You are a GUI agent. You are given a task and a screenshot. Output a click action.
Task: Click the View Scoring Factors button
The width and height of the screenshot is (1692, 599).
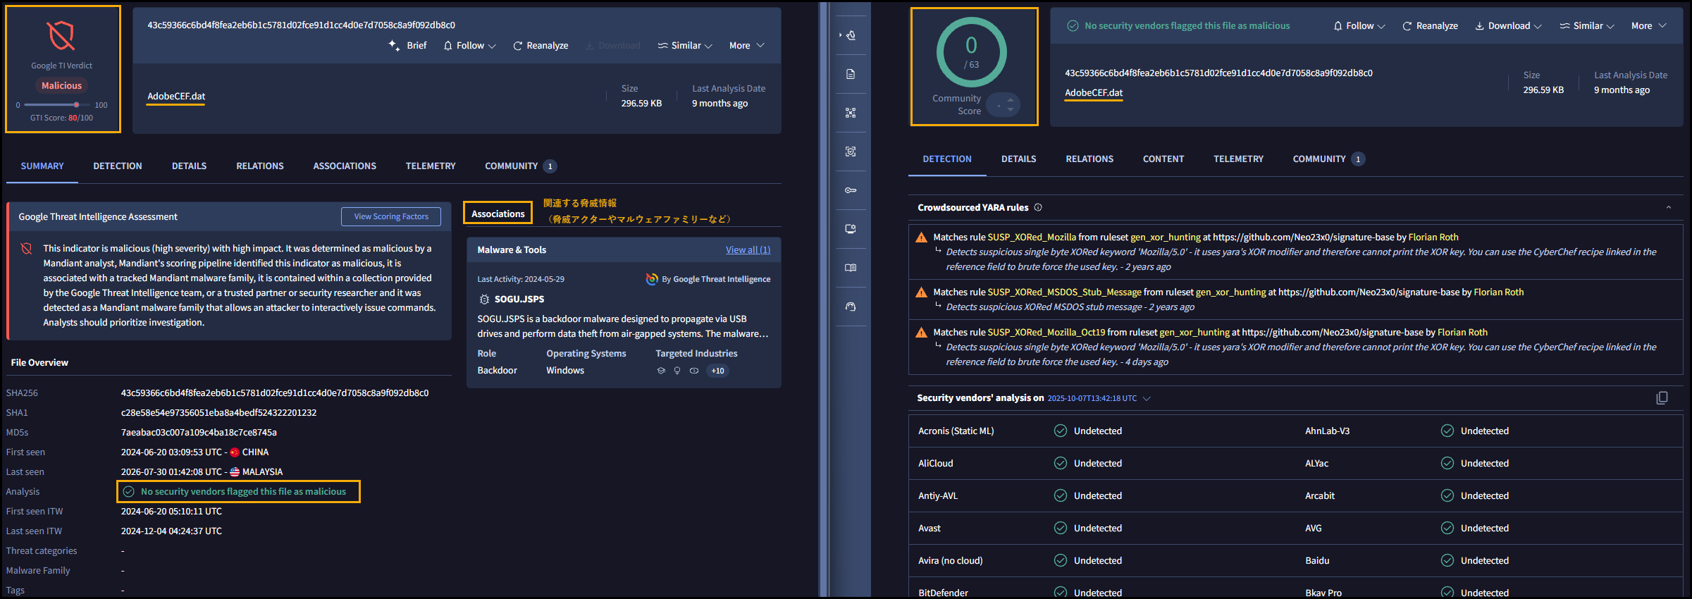[x=391, y=216]
